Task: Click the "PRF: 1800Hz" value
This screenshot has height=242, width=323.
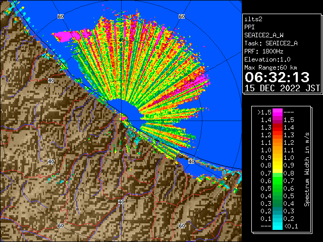Action: [263, 51]
